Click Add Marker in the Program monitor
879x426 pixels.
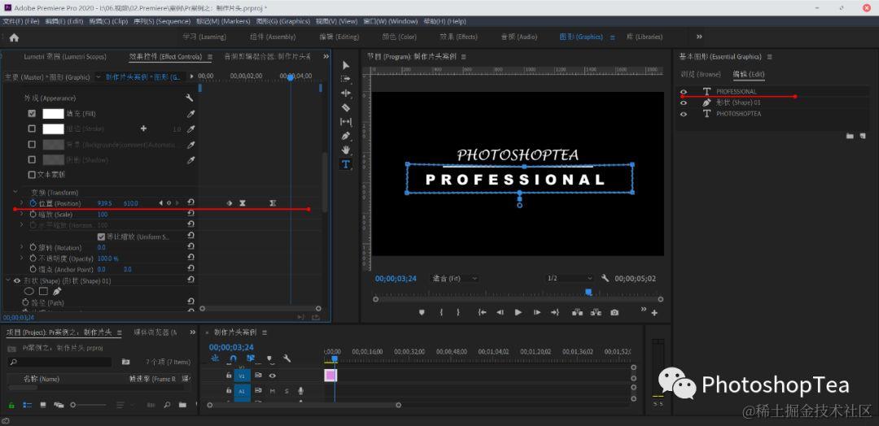coord(422,312)
